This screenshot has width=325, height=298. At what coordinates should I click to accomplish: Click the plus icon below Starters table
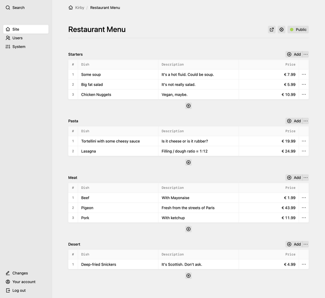pyautogui.click(x=189, y=106)
